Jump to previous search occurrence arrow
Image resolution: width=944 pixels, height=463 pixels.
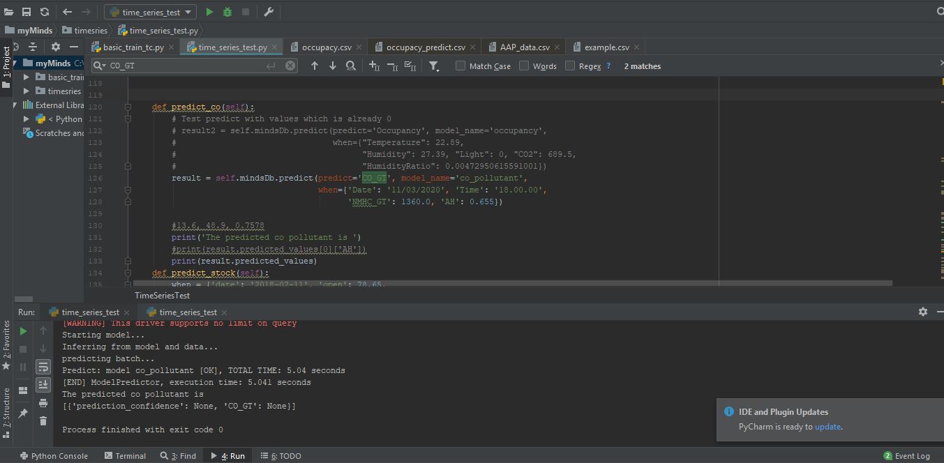(x=315, y=66)
